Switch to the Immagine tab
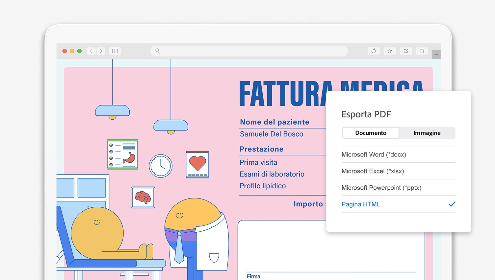Viewport: 495px width, 280px height. pos(427,133)
